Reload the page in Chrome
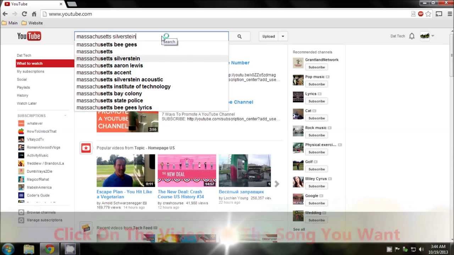 coord(24,14)
